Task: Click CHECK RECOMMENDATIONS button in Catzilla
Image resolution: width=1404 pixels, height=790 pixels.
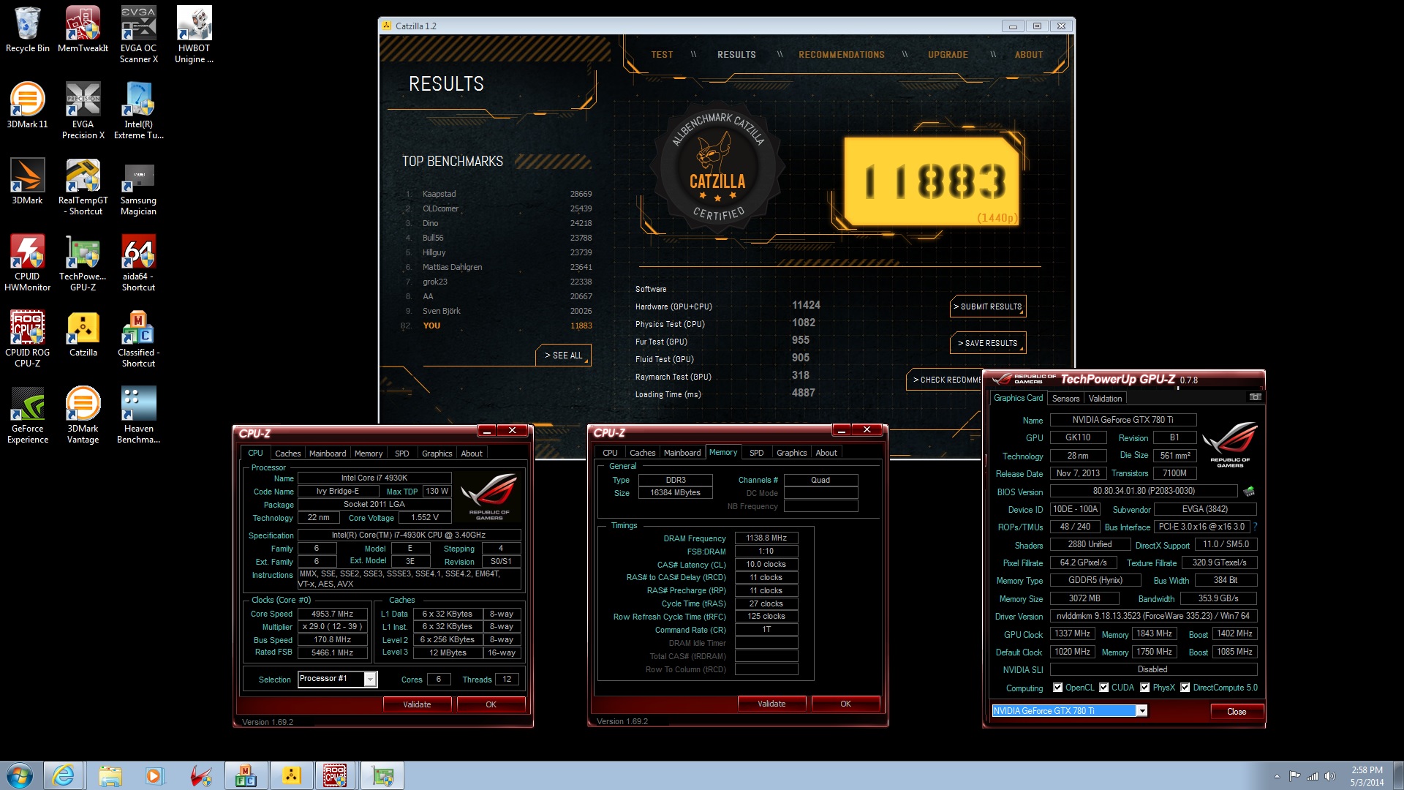Action: pyautogui.click(x=945, y=380)
